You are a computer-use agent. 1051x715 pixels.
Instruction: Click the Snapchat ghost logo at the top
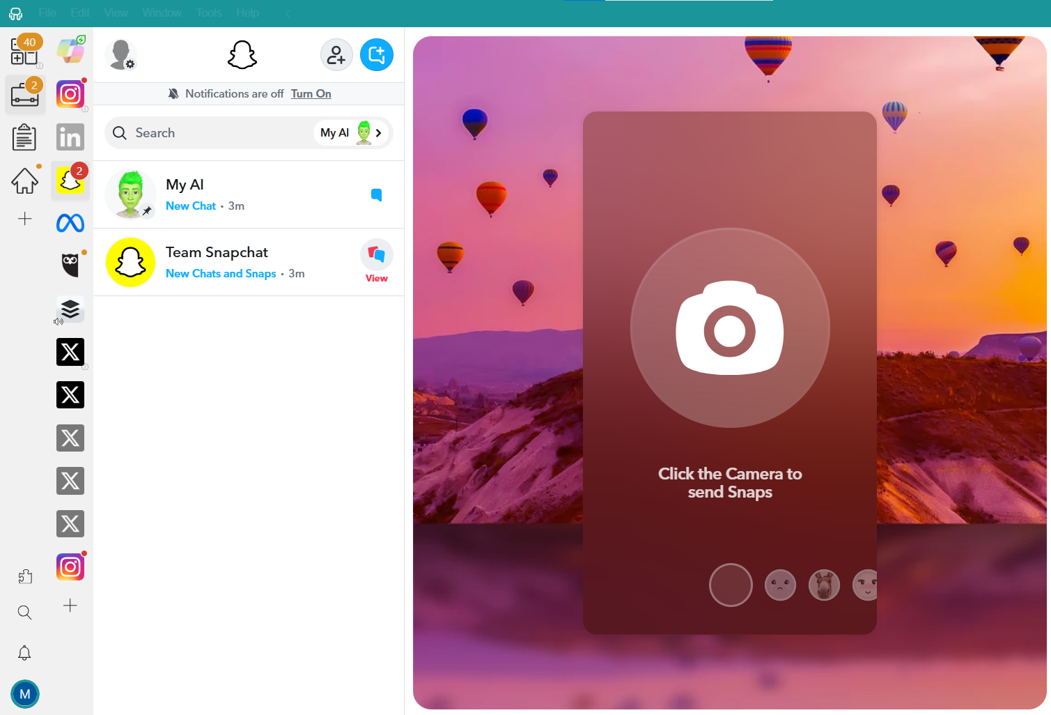coord(242,54)
